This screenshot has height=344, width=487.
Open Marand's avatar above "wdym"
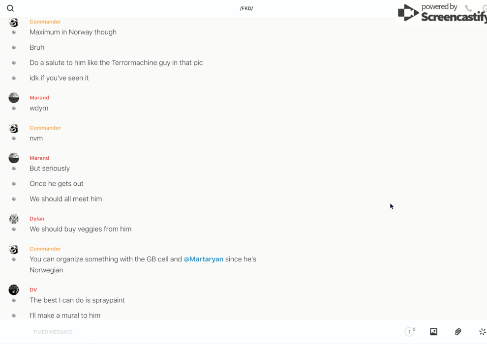point(14,98)
